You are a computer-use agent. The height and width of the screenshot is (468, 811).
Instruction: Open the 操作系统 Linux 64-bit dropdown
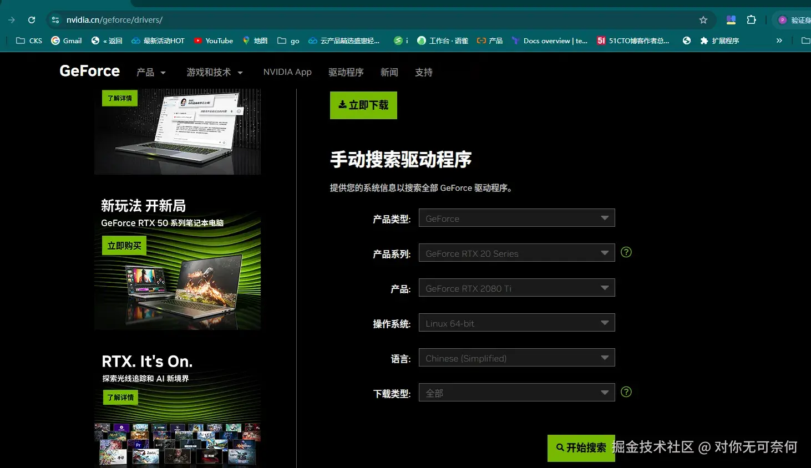point(517,323)
